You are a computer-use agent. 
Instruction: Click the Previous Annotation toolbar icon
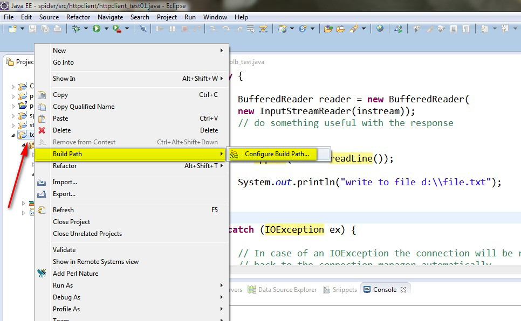coord(505,29)
